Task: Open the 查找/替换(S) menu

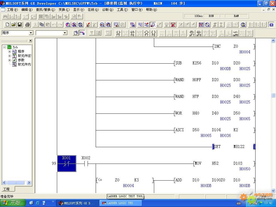Action: point(45,10)
